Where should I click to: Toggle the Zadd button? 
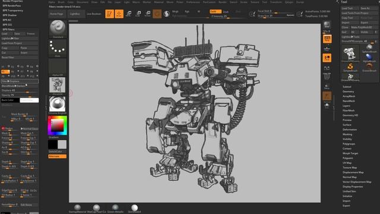click(215, 11)
